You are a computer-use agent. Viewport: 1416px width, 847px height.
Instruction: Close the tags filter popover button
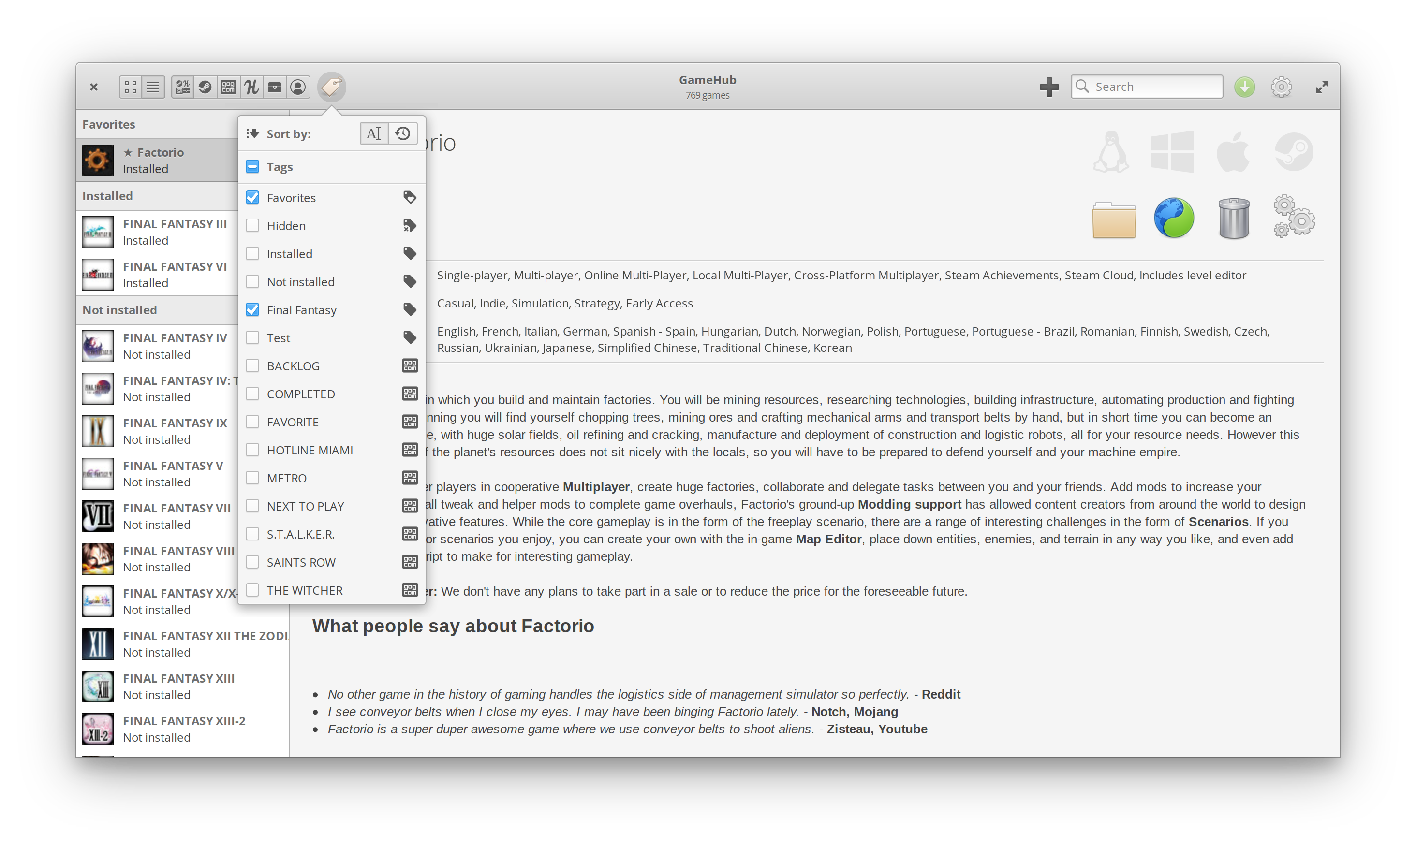[x=331, y=87]
